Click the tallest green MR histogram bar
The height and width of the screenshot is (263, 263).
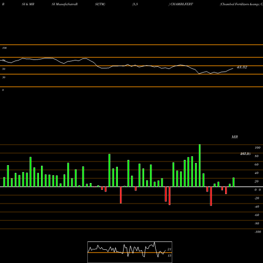coord(200,166)
